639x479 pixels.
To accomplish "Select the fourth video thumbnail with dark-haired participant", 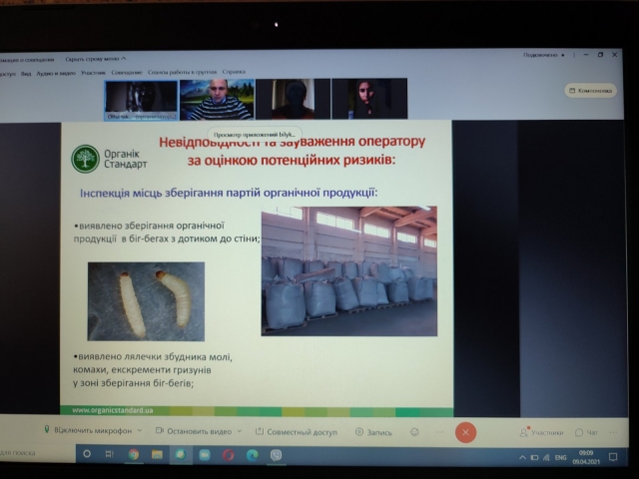I will tap(369, 99).
